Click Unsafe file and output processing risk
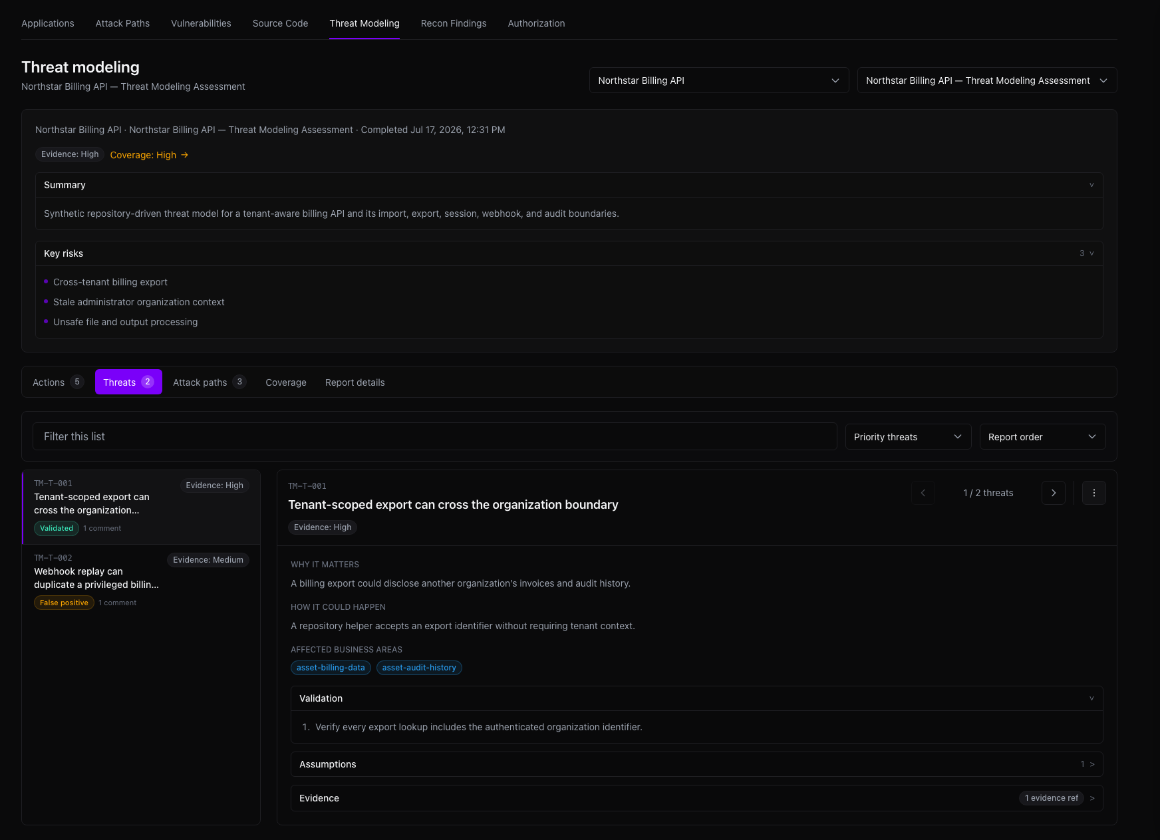The height and width of the screenshot is (840, 1160). tap(126, 322)
